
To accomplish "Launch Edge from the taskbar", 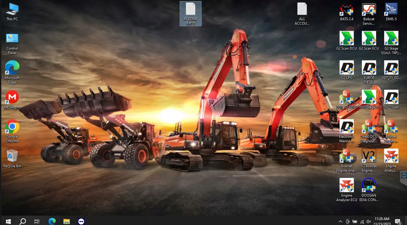I will (52, 221).
